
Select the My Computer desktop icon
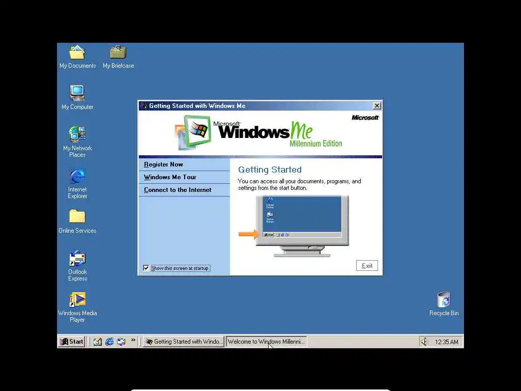[77, 97]
